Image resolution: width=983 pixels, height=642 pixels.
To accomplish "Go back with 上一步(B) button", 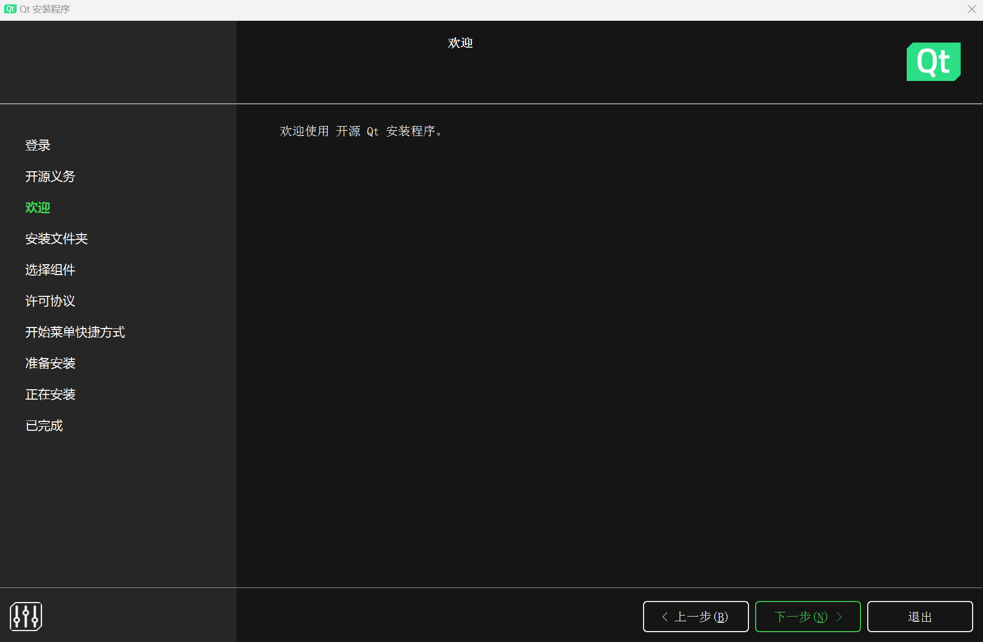I will point(695,617).
